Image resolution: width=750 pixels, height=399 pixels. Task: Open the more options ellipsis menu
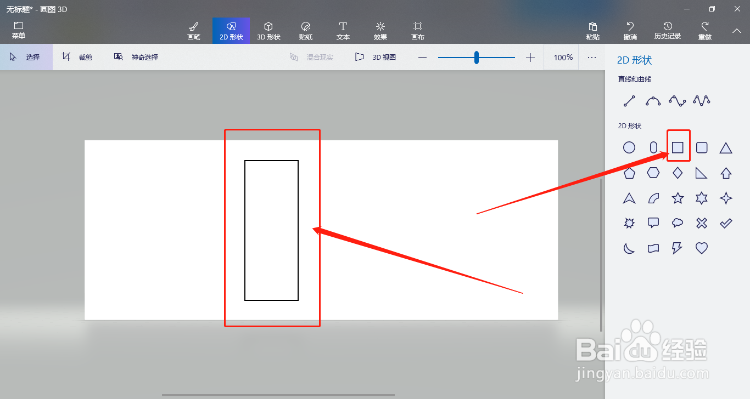click(x=592, y=58)
